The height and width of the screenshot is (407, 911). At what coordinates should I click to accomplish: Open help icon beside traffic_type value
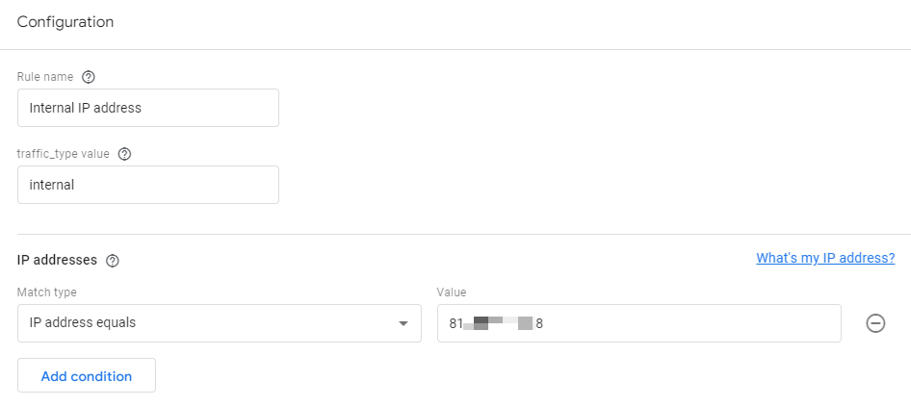[124, 154]
